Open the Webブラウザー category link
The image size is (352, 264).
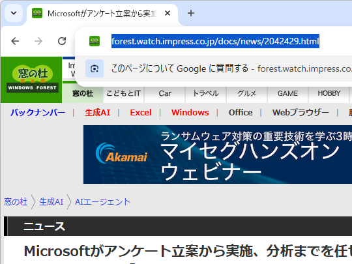pyautogui.click(x=301, y=112)
